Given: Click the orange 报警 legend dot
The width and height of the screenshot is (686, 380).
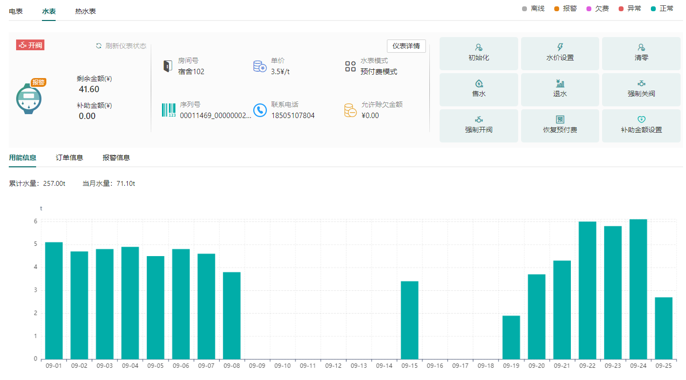Looking at the screenshot, I should click(557, 9).
